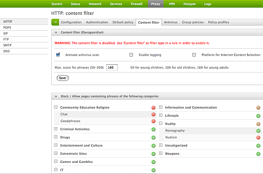Screen dimensions: 263x174
Task: Click green allow icon for Weapons
Action: (258, 154)
